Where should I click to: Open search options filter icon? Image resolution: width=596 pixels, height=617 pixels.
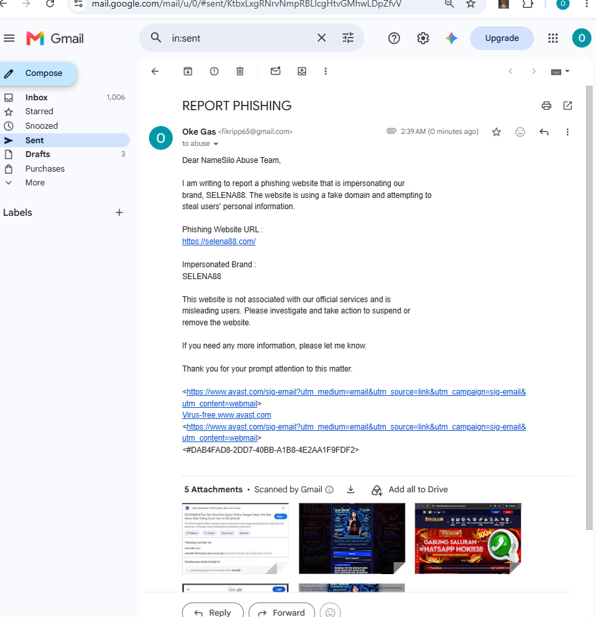coord(348,38)
